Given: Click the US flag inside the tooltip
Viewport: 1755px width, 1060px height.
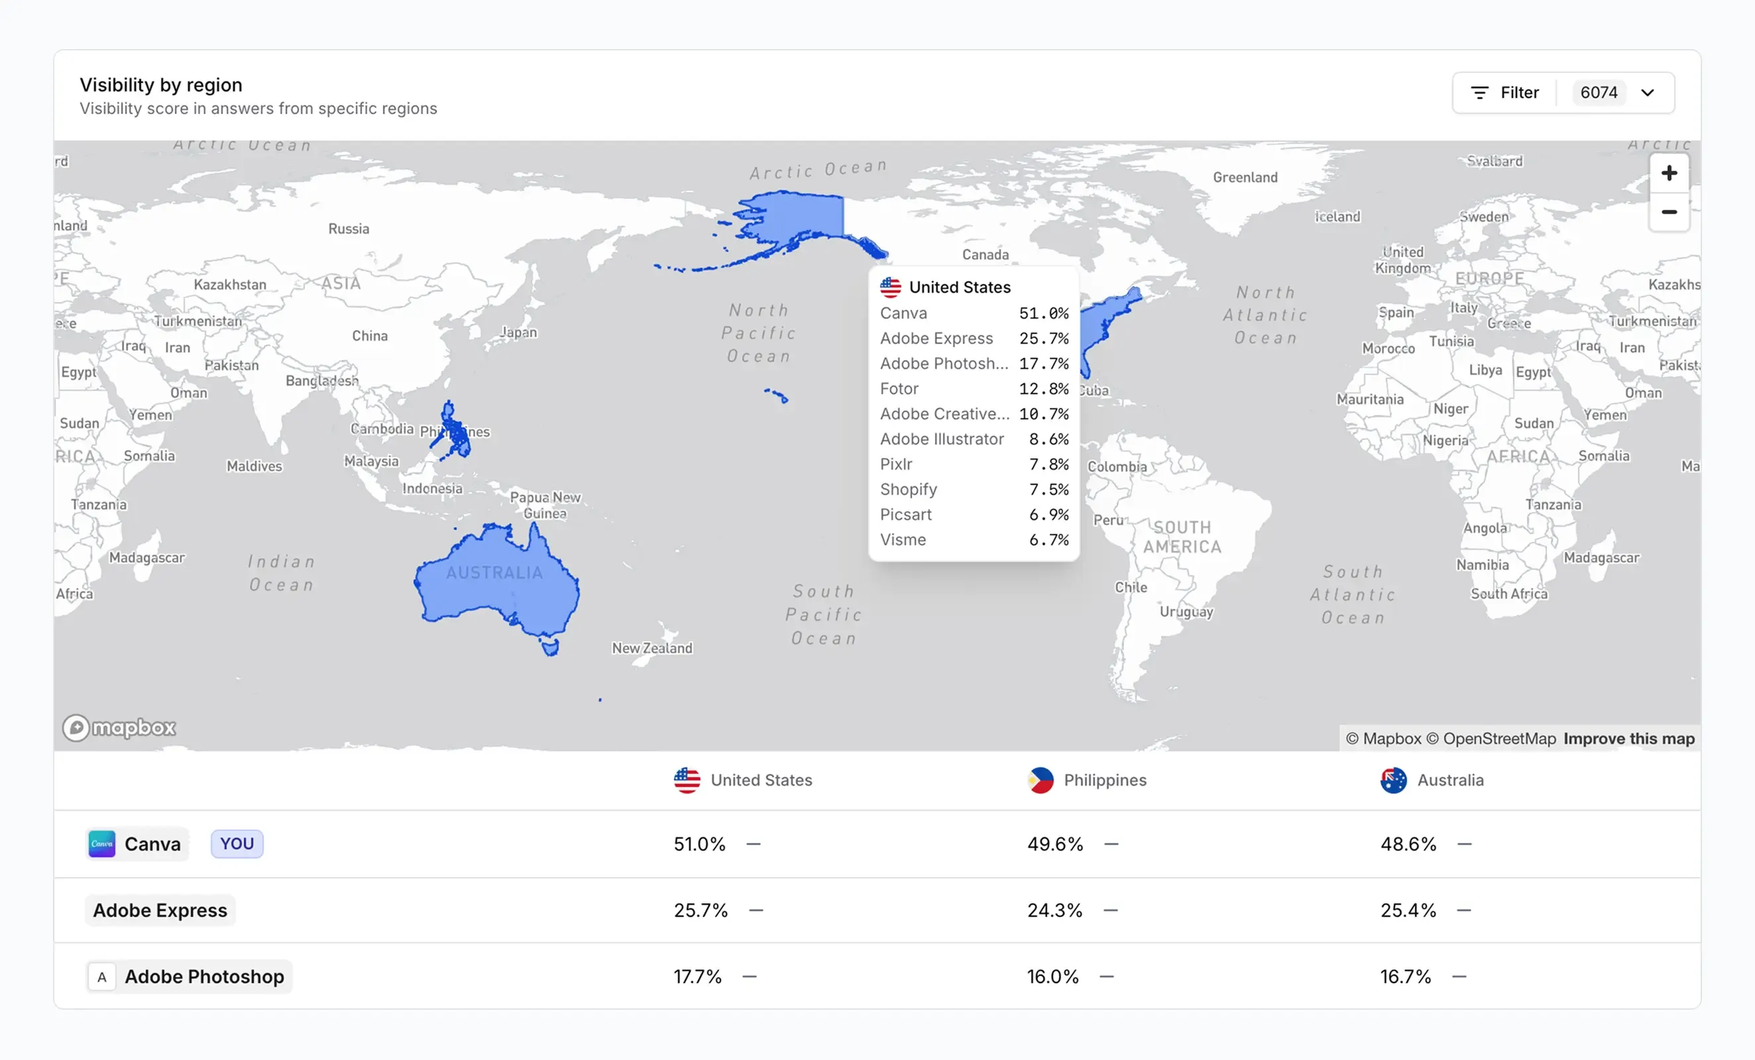Looking at the screenshot, I should pos(889,286).
